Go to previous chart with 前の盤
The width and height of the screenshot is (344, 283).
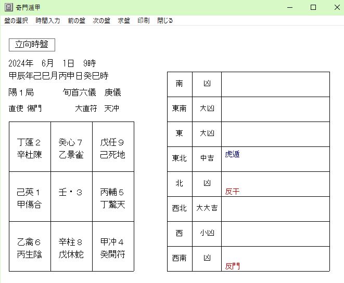pyautogui.click(x=76, y=21)
